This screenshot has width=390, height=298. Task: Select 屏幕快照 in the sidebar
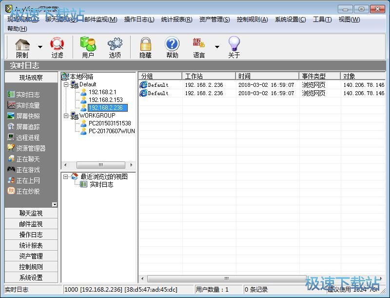(28, 116)
